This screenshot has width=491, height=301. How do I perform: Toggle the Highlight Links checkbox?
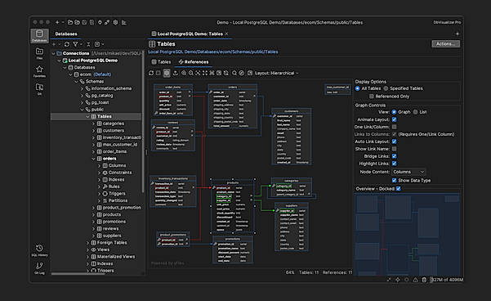(395, 164)
